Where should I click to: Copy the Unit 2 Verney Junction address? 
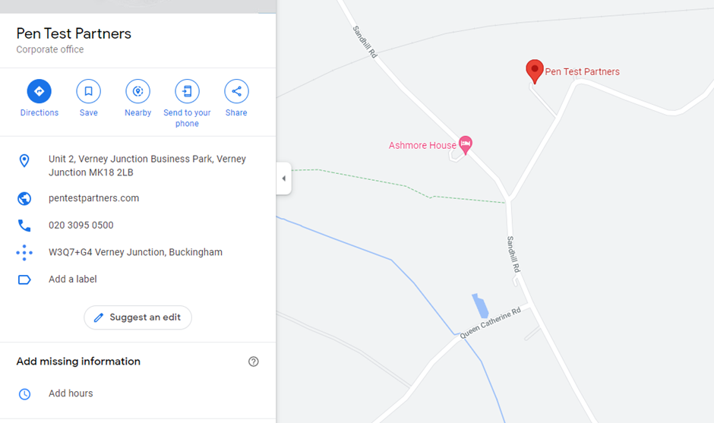coord(147,166)
